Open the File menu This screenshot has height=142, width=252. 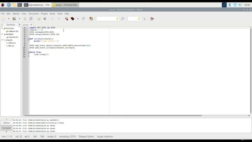click(3, 14)
